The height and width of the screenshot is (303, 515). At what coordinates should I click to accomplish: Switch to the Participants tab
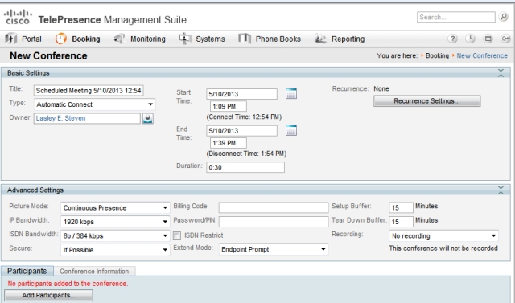click(x=27, y=271)
